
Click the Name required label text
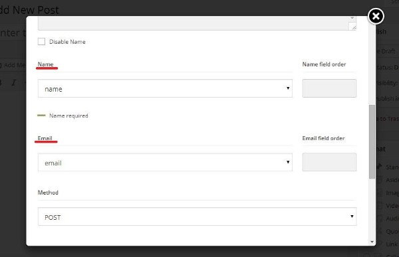pyautogui.click(x=68, y=116)
